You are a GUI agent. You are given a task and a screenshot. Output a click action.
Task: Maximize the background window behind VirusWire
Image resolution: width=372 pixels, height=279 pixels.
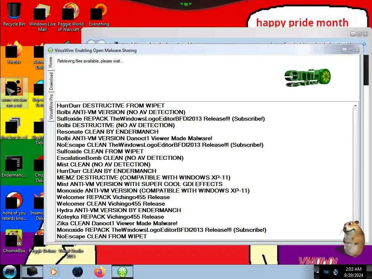359,34
